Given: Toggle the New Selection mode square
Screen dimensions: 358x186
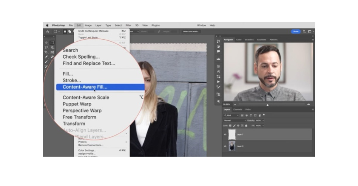Looking at the screenshot, I should coord(65,32).
